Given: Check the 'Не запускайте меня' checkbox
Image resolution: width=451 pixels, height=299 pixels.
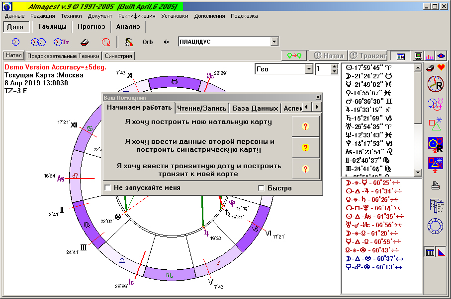Looking at the screenshot, I should [107, 187].
